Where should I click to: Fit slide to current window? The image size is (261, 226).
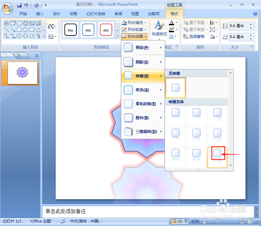(x=250, y=221)
